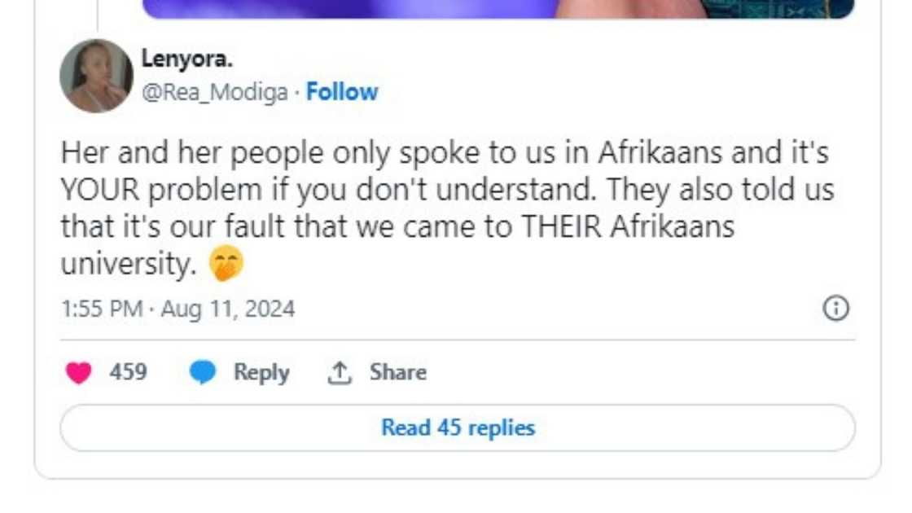Click the face-with-hand-over-mouth emoji

pyautogui.click(x=226, y=264)
